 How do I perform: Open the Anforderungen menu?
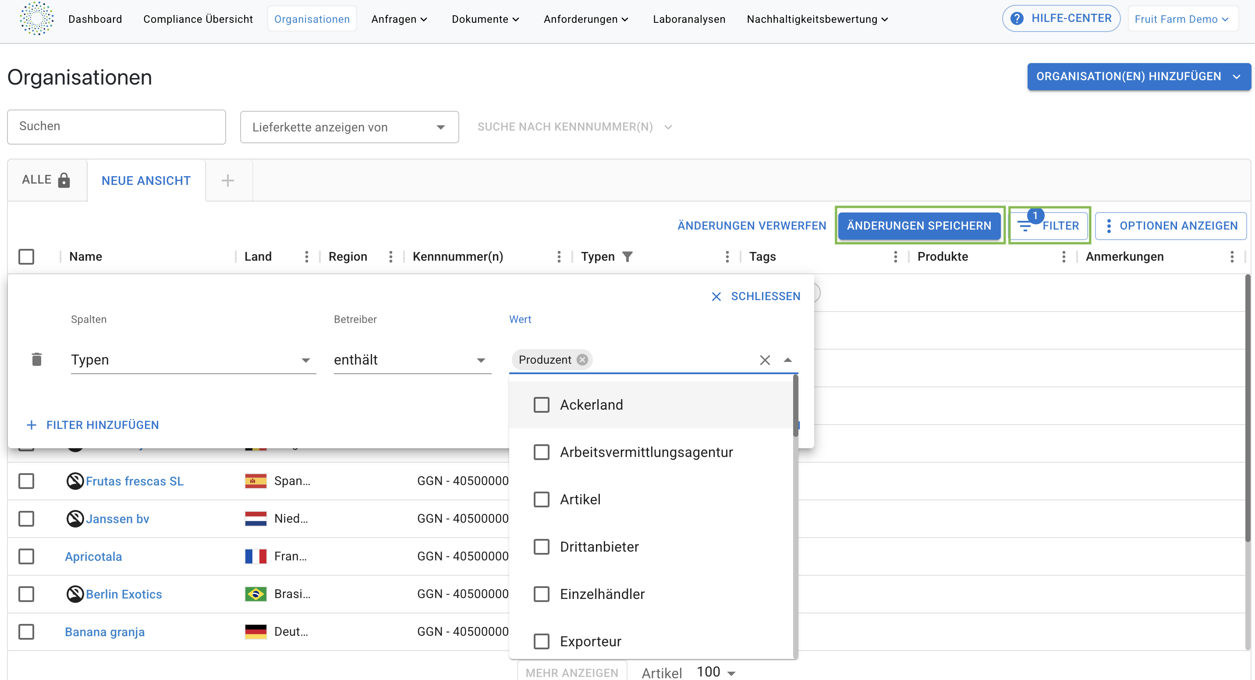(586, 19)
